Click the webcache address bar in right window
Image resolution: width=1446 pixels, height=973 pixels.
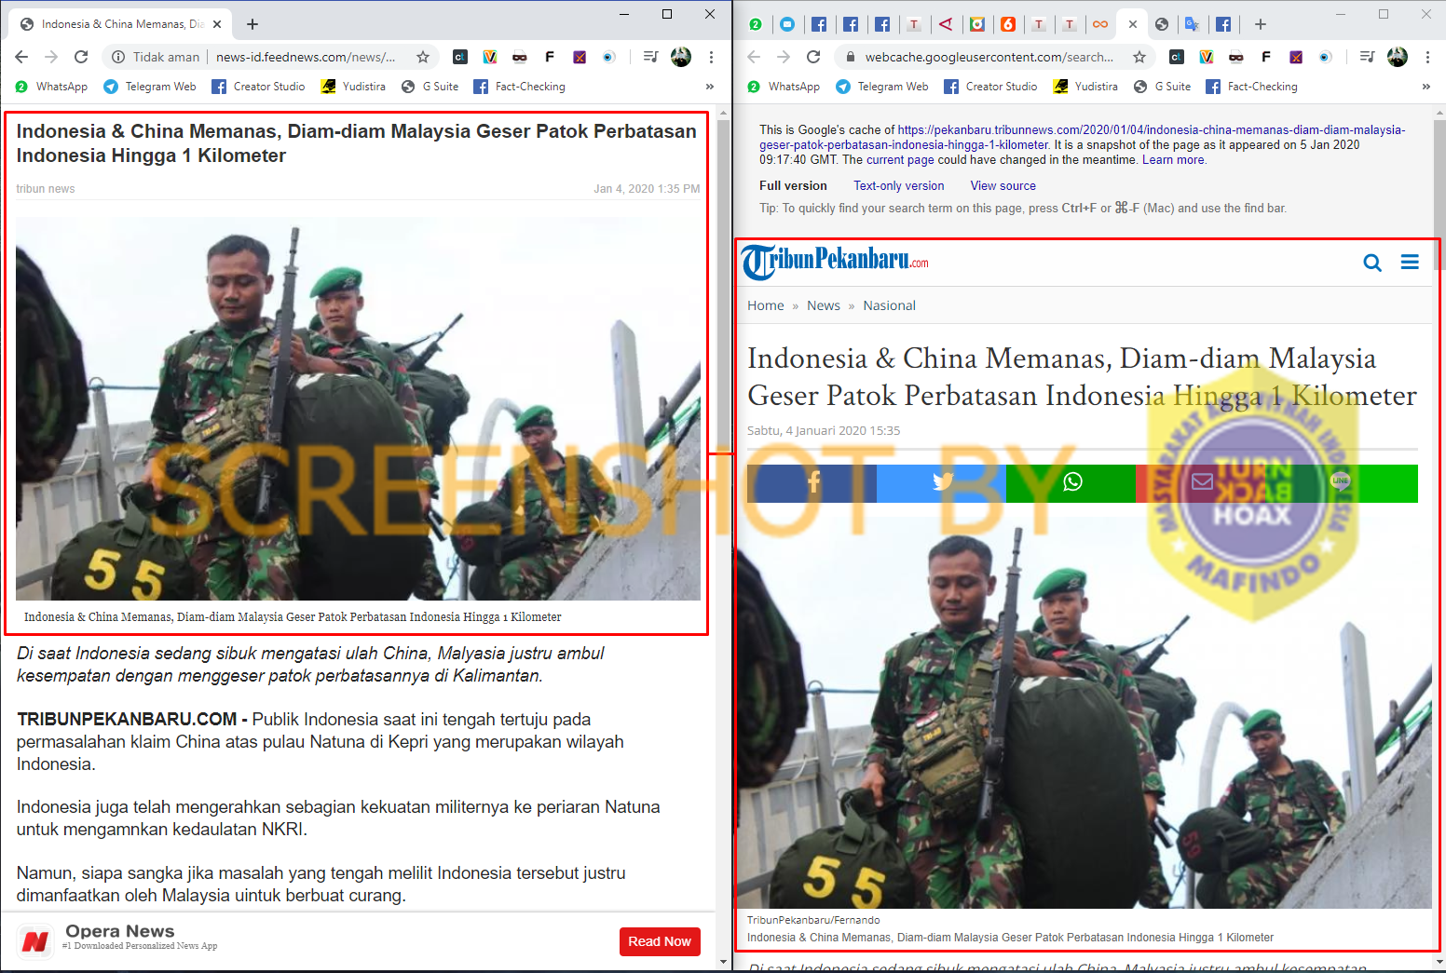989,57
